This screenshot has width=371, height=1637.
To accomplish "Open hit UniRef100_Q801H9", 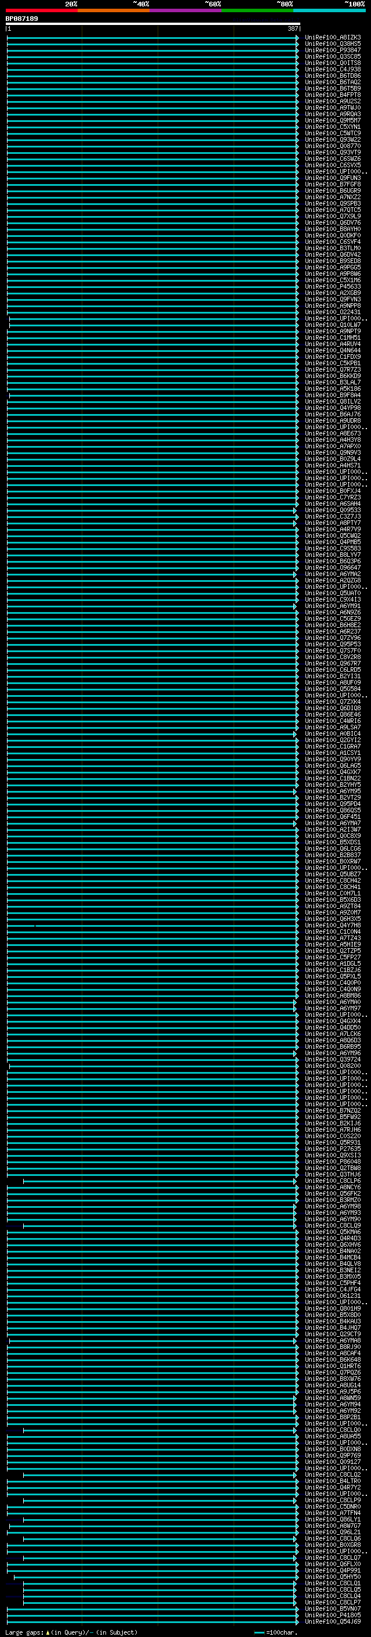I will (333, 1308).
